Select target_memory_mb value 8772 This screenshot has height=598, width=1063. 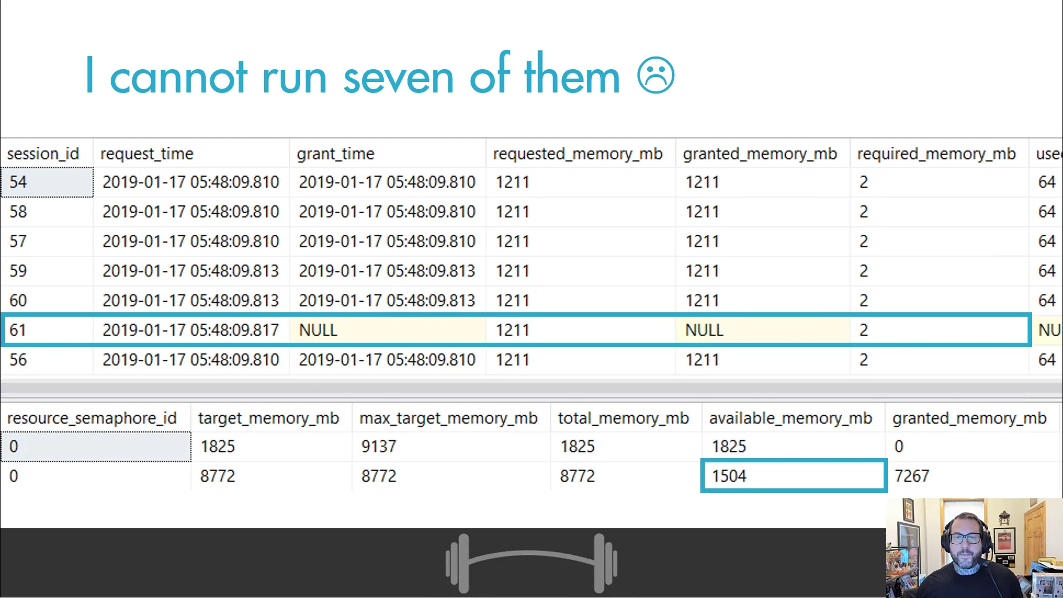218,476
